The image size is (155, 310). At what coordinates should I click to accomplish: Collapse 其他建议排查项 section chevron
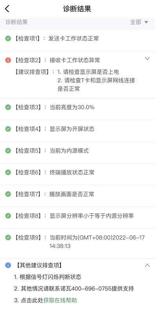point(147,265)
